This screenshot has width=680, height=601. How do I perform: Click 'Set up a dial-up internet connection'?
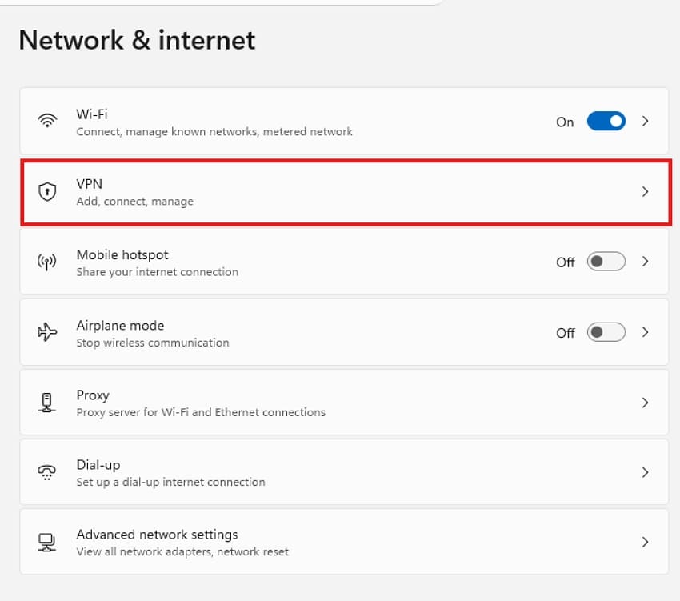(x=170, y=482)
